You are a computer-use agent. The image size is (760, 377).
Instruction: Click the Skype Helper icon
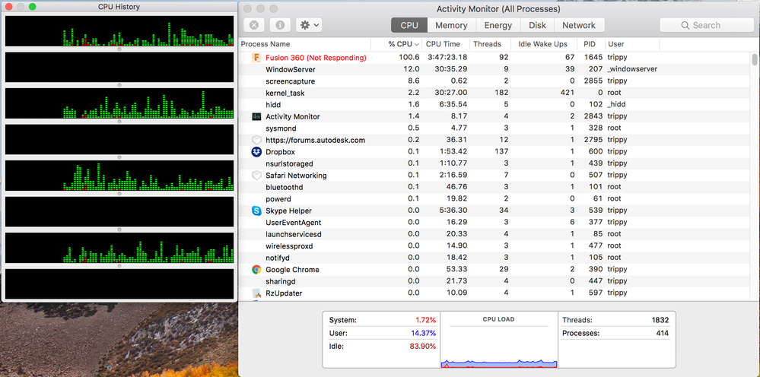click(x=256, y=211)
